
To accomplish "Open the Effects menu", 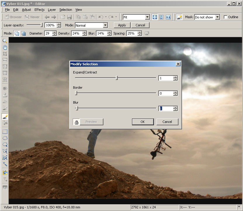I will point(39,10).
